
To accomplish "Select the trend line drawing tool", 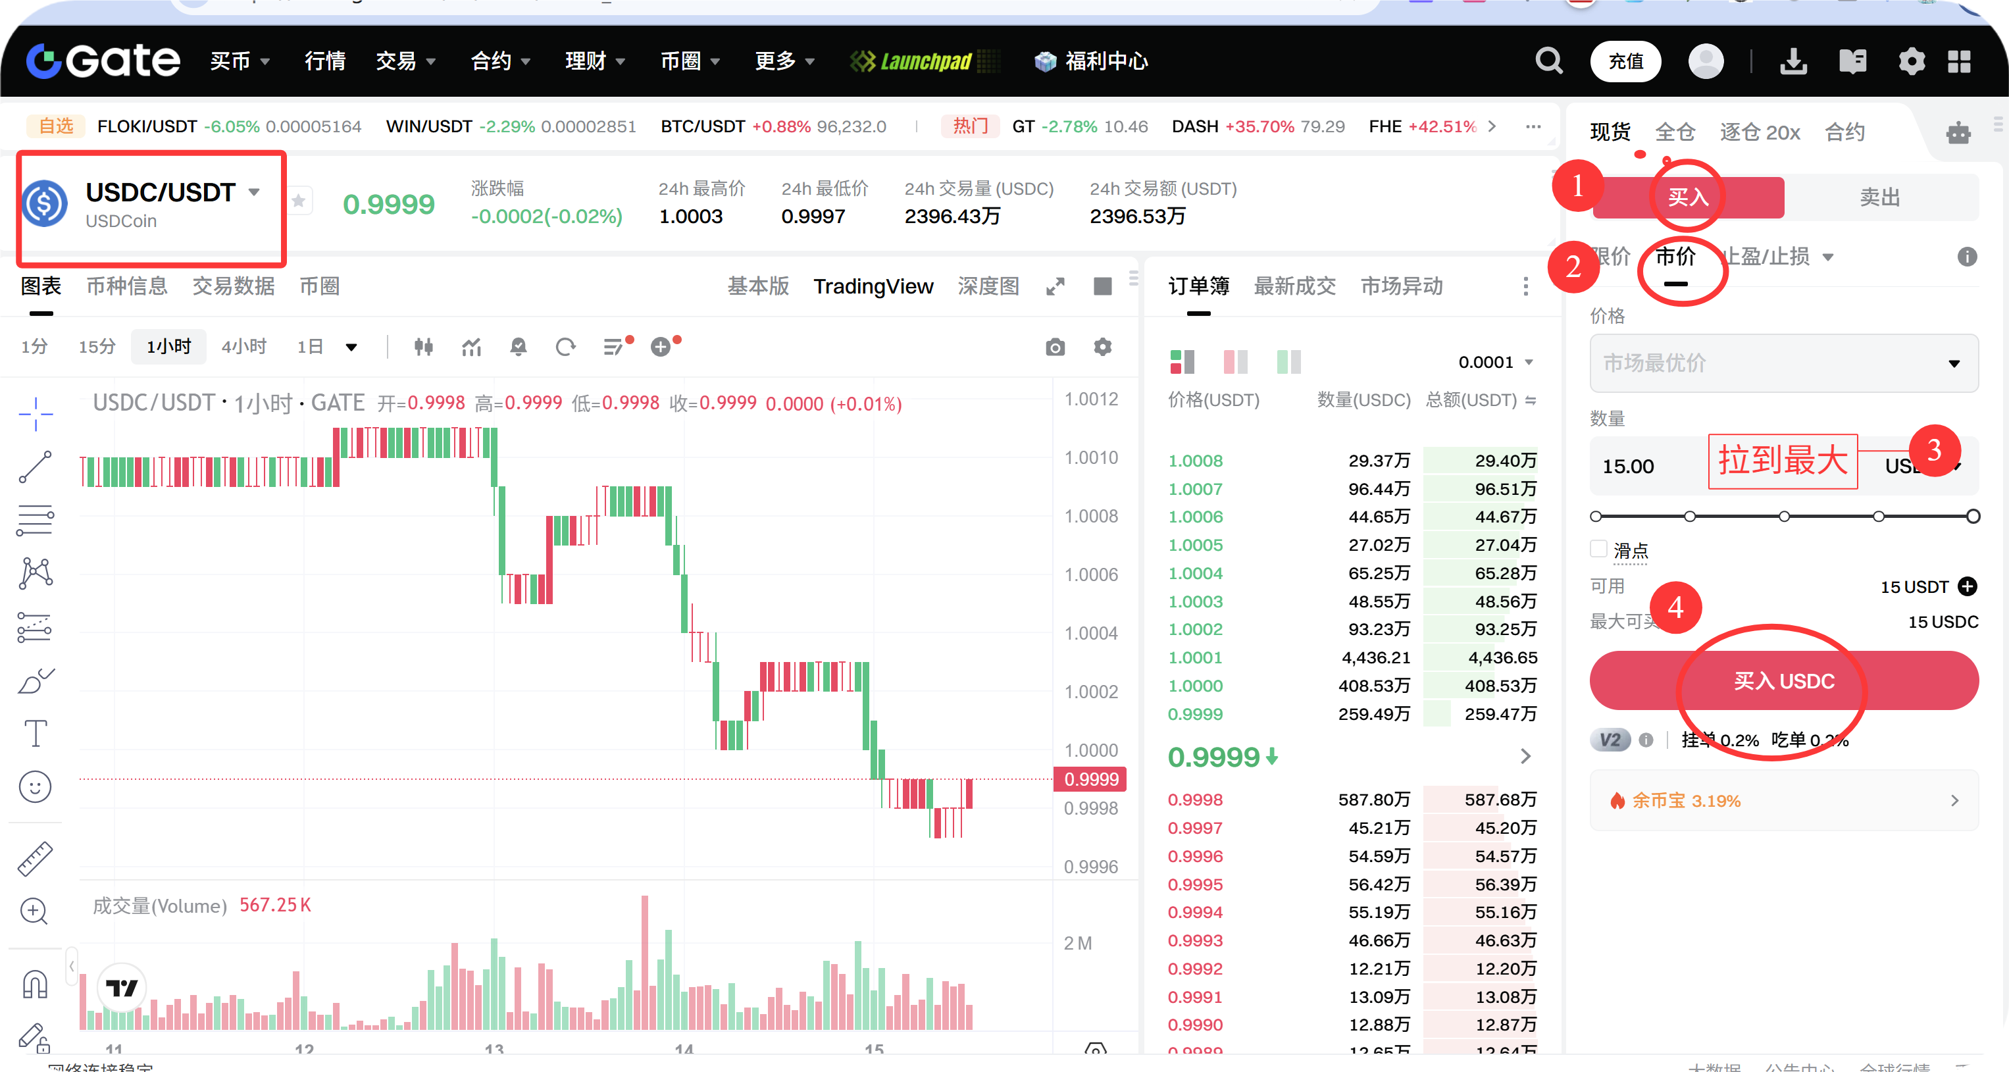I will tap(35, 467).
